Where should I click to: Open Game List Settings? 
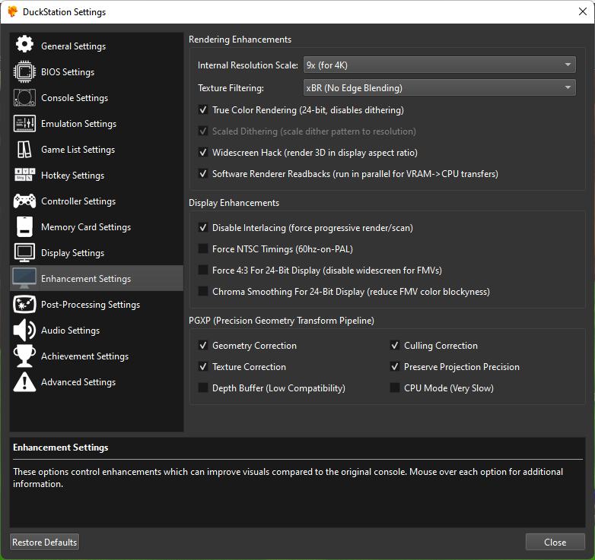coord(97,149)
